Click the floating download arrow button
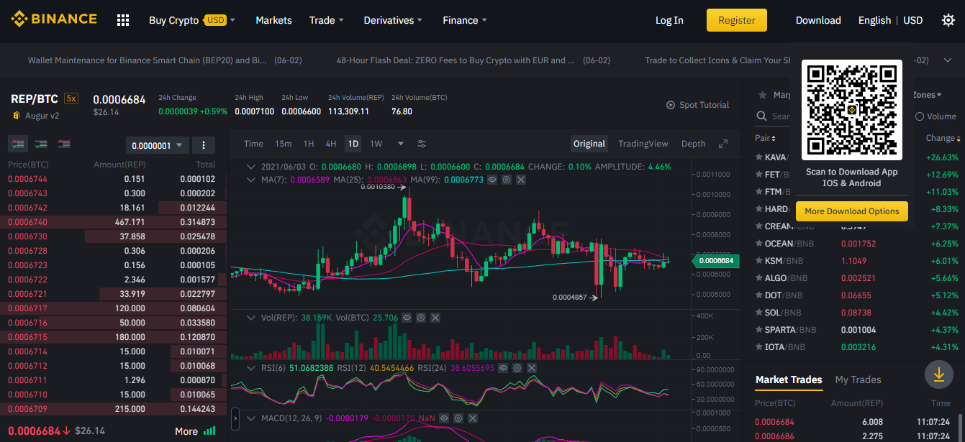 point(938,374)
